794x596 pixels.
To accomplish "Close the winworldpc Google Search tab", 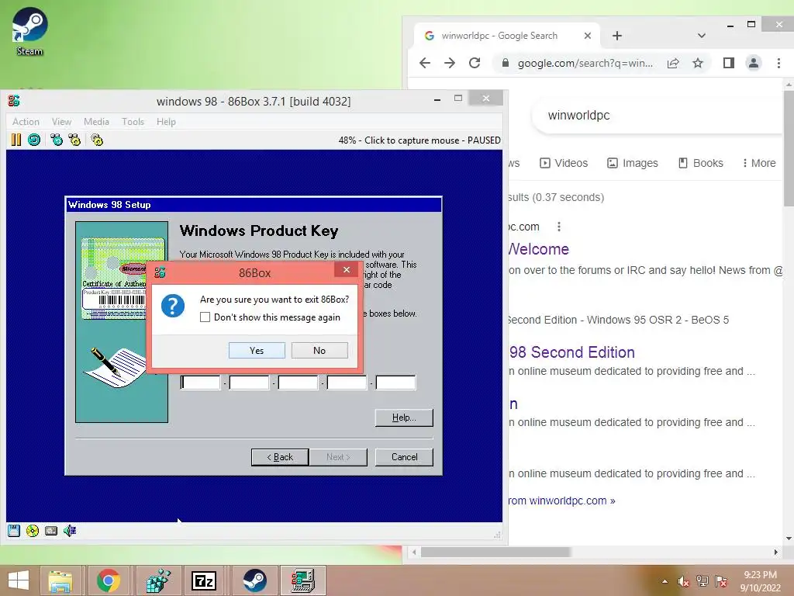I will click(588, 36).
